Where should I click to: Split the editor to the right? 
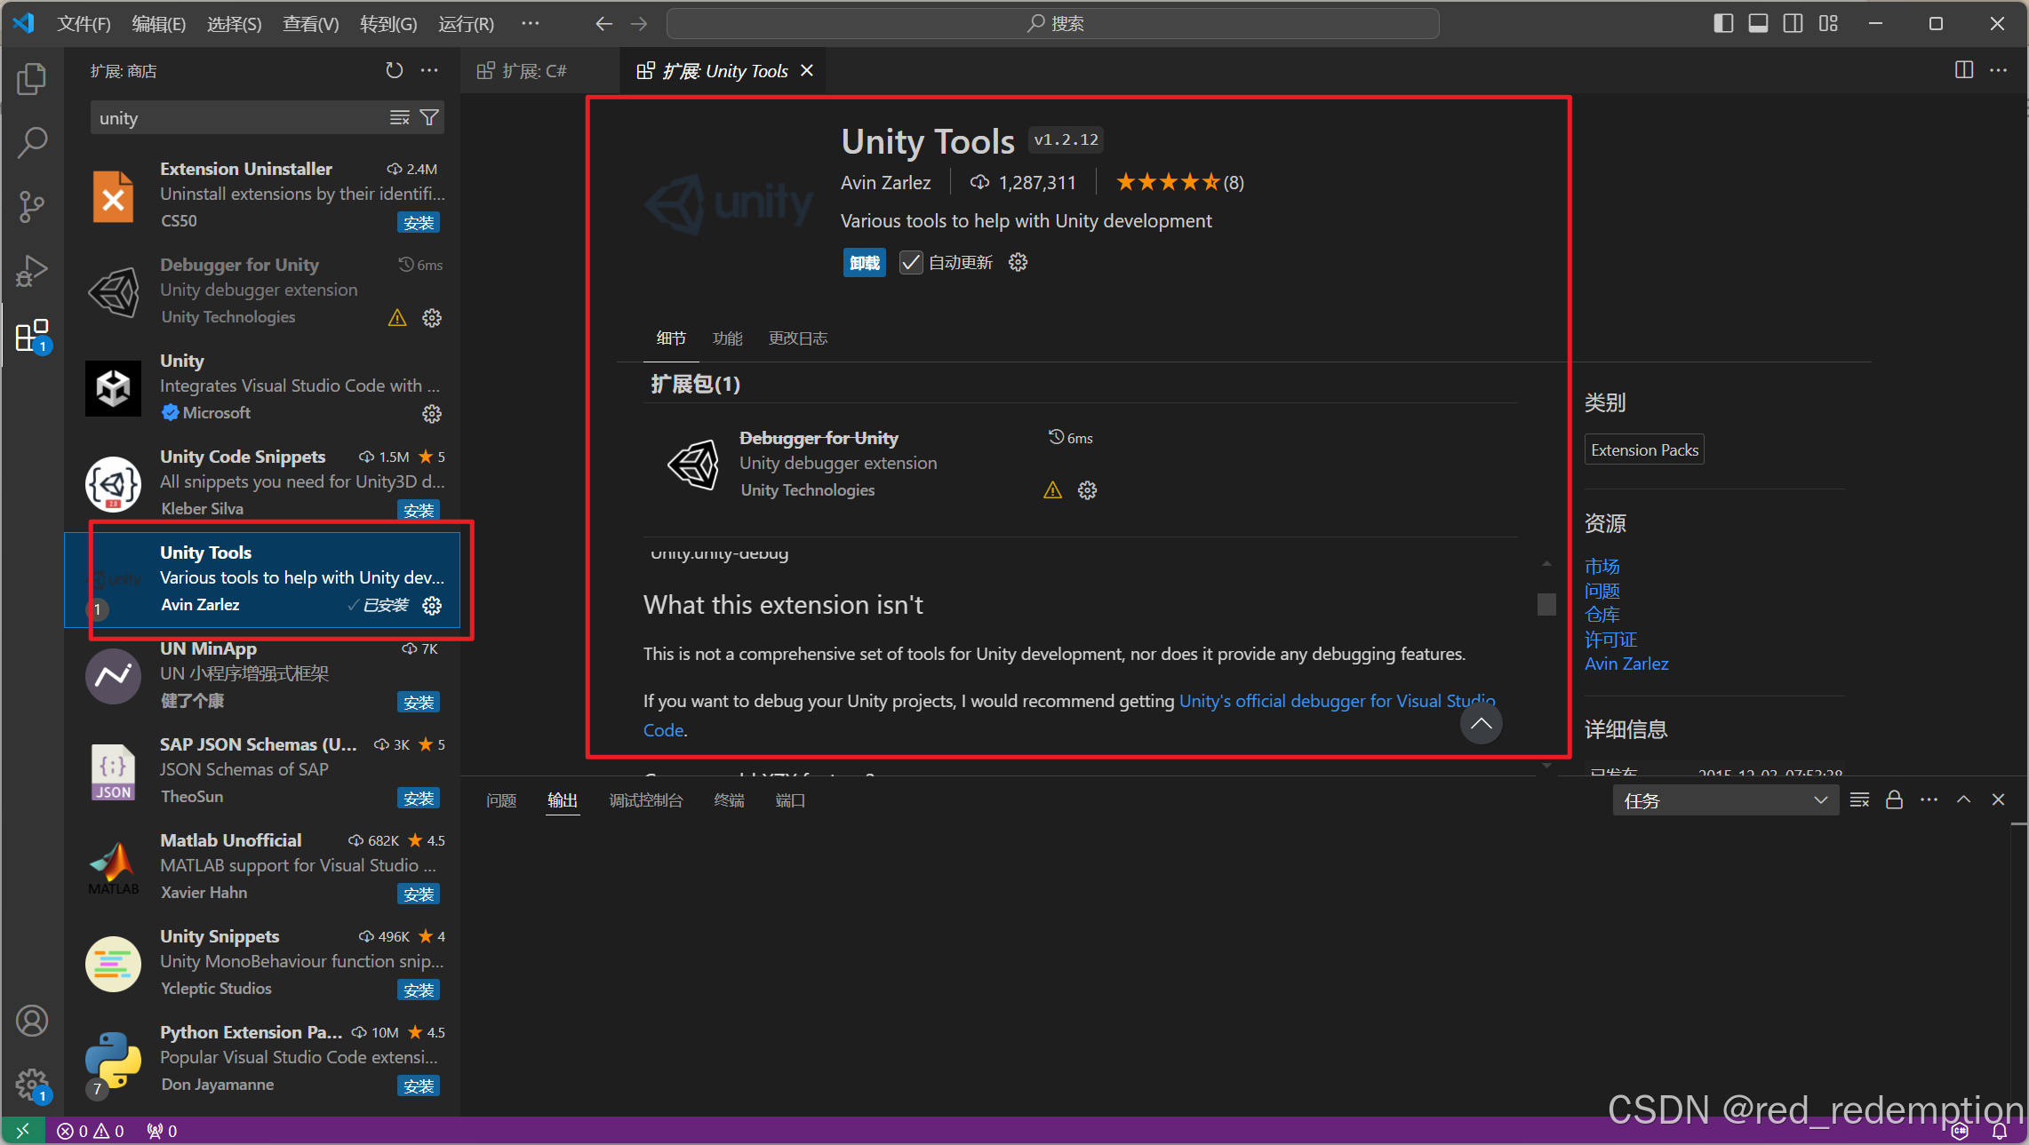point(1964,70)
